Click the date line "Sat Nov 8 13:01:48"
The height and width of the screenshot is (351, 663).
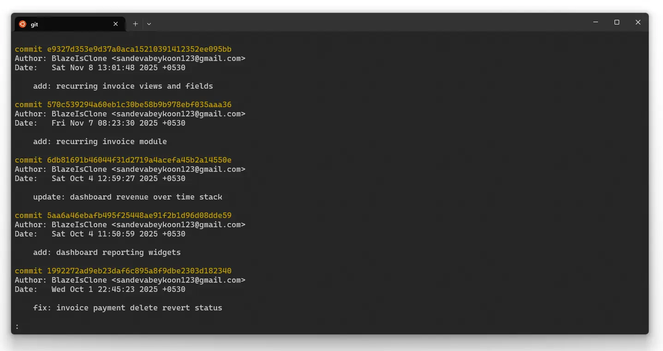(118, 68)
